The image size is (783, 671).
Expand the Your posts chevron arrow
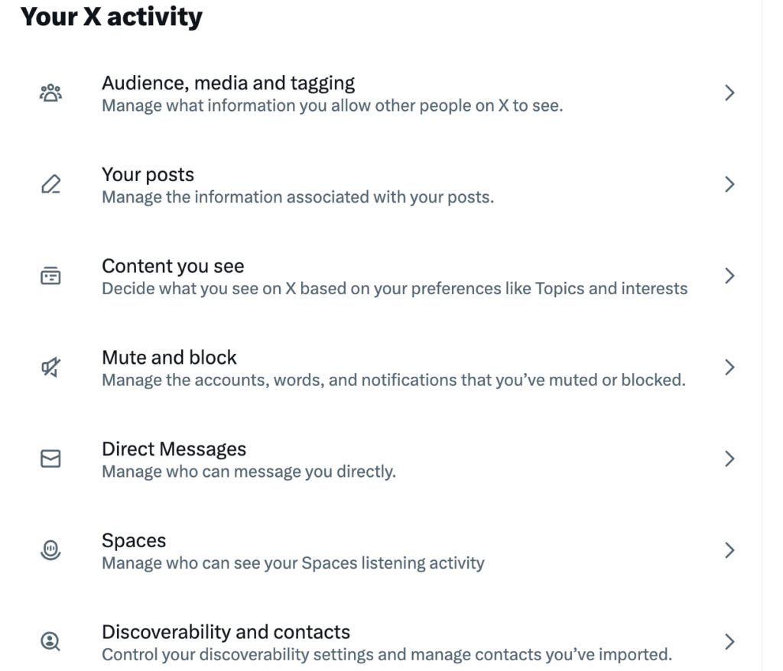point(729,185)
